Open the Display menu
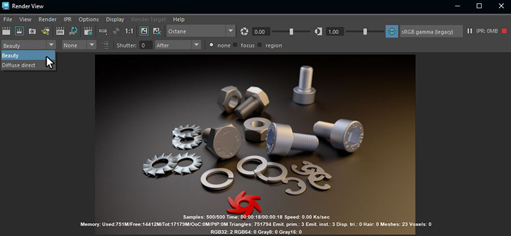This screenshot has height=236, width=511. click(x=115, y=19)
